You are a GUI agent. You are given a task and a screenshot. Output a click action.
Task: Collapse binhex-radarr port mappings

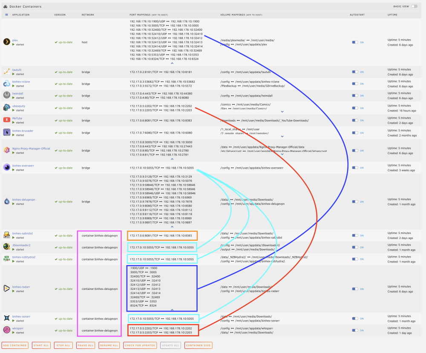pyautogui.click(x=172, y=310)
